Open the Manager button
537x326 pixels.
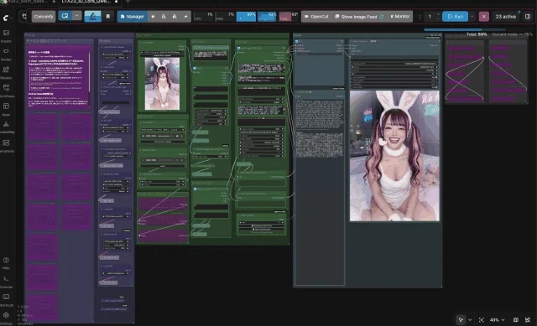click(133, 17)
